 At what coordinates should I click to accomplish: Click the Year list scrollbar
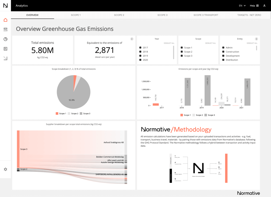[174, 52]
